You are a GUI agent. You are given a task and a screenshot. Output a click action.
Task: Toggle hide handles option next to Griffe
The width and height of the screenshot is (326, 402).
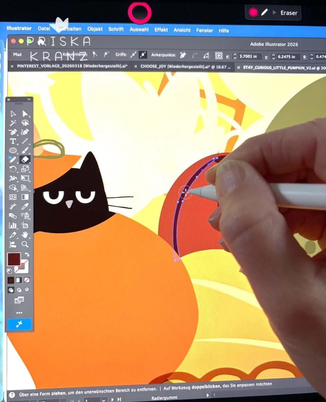pyautogui.click(x=143, y=55)
